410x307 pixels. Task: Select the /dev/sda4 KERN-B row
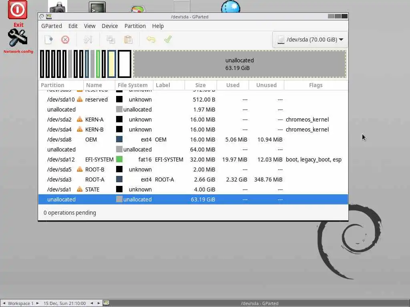coord(193,130)
